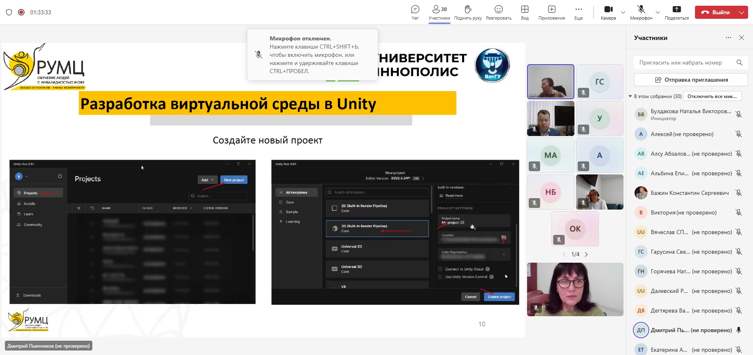
Task: Click mic icon next to Горячева Нат
Action: click(739, 271)
